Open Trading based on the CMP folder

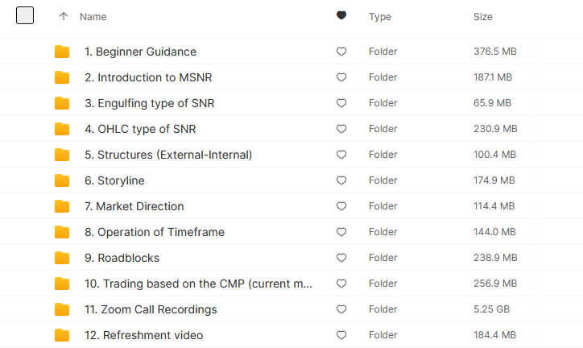coord(198,284)
